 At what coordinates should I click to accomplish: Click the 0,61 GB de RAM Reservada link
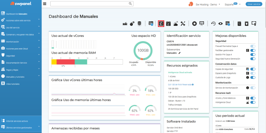179,84
